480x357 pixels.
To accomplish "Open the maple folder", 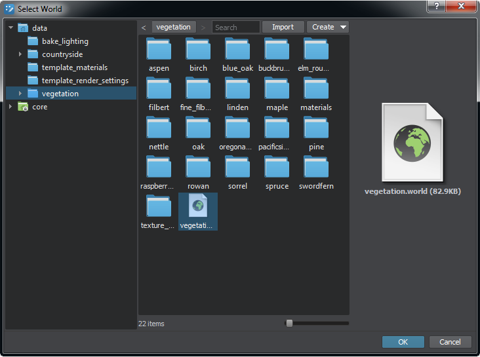I will pyautogui.click(x=277, y=89).
